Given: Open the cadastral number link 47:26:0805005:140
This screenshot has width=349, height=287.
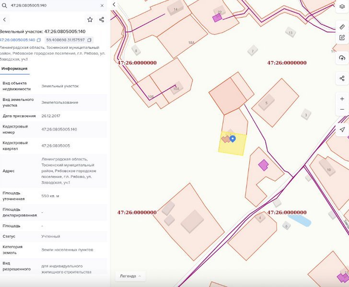Looking at the screenshot, I should (x=17, y=40).
